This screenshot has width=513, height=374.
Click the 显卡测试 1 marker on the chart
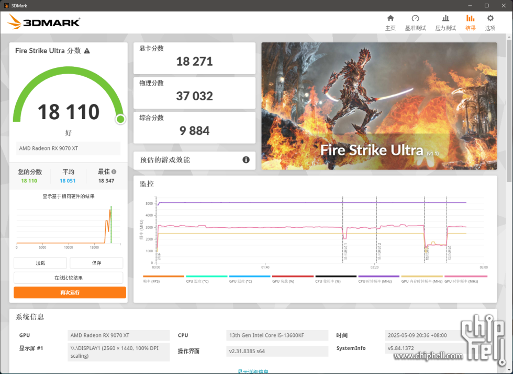345,251
